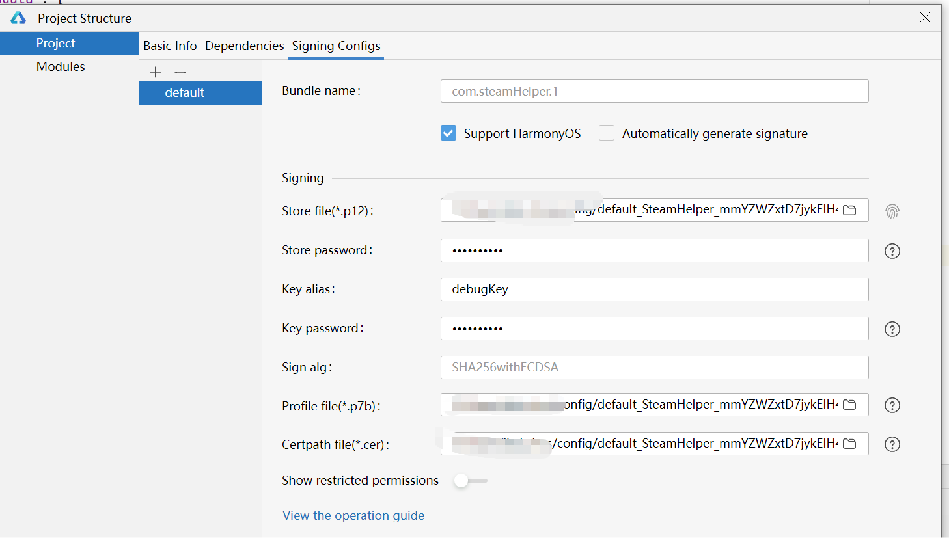The image size is (949, 538).
Task: Open help for Store password
Action: click(x=892, y=251)
